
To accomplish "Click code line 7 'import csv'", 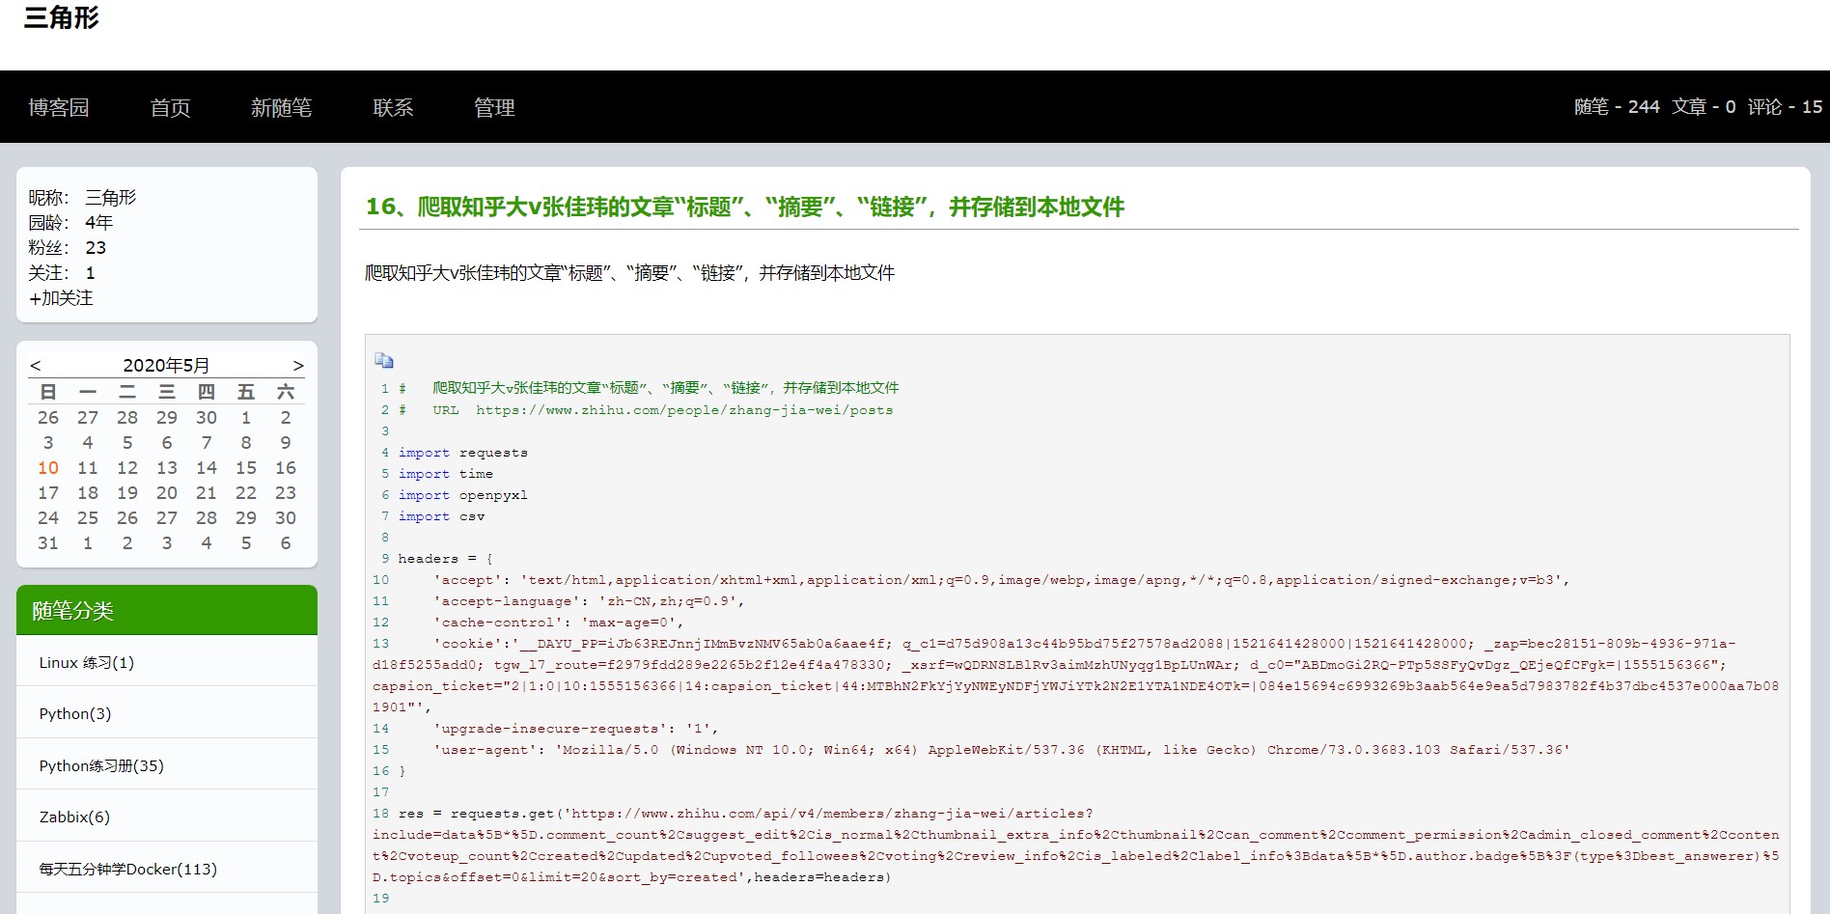I will [x=442, y=516].
